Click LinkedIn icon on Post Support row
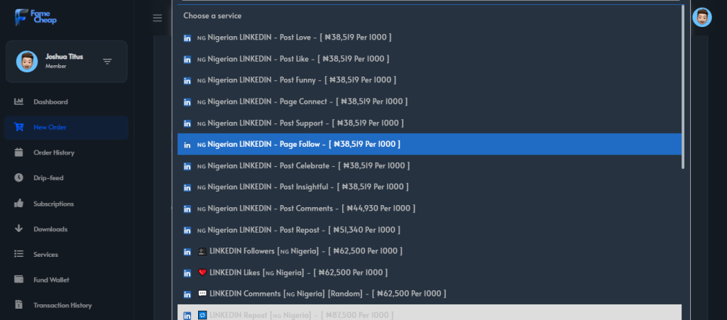Viewport: 727px width, 320px height. pos(187,123)
